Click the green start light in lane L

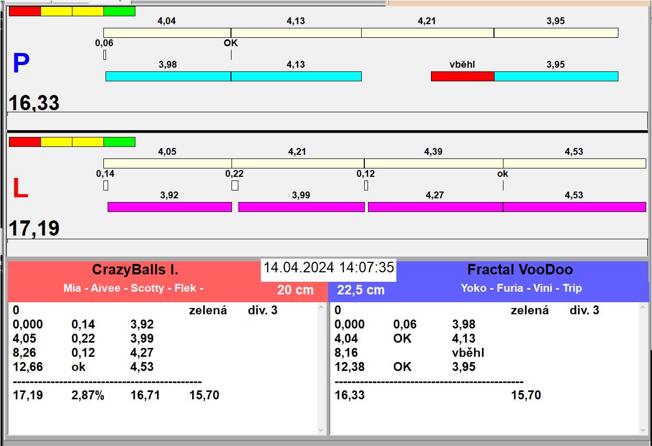pyautogui.click(x=119, y=142)
